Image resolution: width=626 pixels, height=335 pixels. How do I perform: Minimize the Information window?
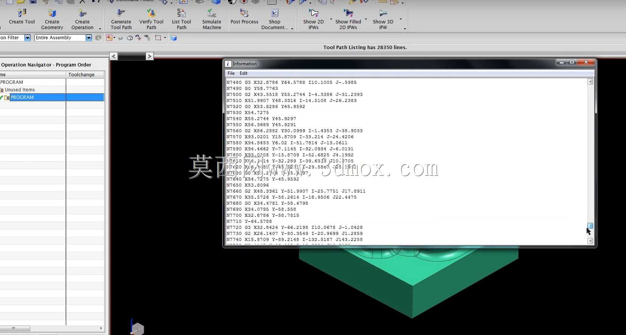tap(562, 62)
